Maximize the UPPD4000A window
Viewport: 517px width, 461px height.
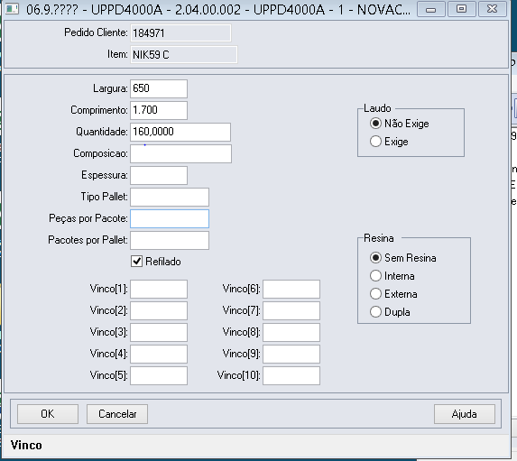(x=461, y=9)
